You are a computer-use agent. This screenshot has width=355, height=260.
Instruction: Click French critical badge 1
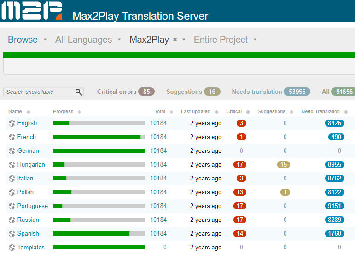(241, 137)
